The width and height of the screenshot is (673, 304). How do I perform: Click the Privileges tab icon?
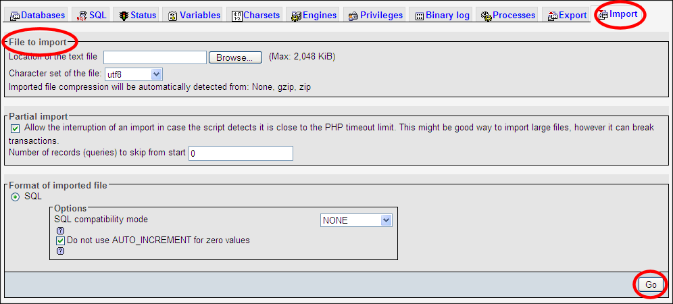[353, 16]
